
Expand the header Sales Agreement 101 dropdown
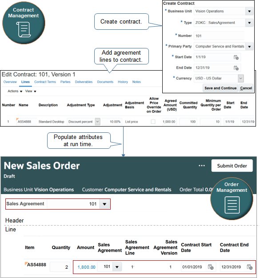pos(104,204)
